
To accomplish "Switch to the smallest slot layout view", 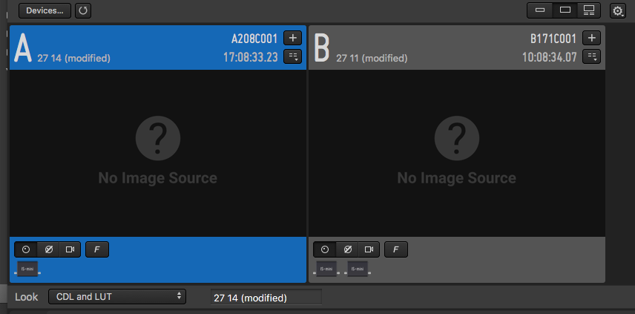I will point(539,10).
